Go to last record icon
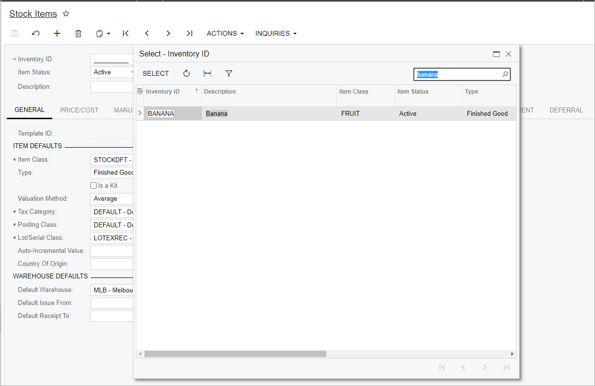 pyautogui.click(x=189, y=33)
